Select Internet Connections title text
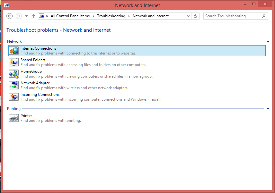The height and width of the screenshot is (193, 275). (39, 48)
